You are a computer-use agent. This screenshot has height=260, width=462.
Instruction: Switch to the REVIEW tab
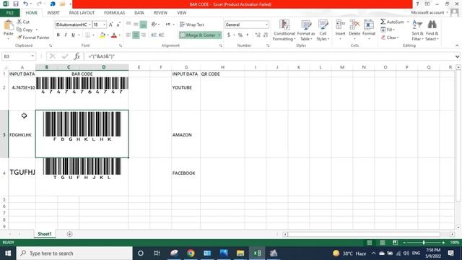coord(160,13)
